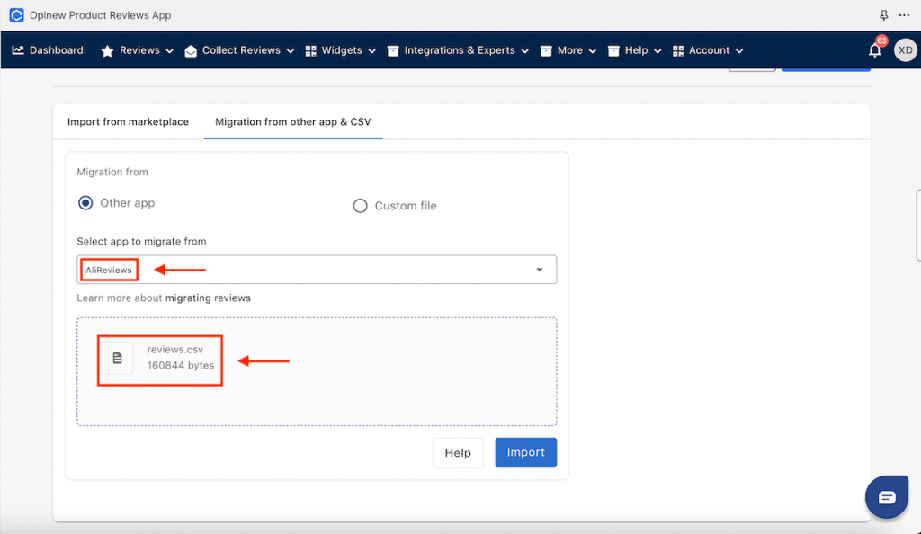Click the file upload drop zone

tap(317, 371)
